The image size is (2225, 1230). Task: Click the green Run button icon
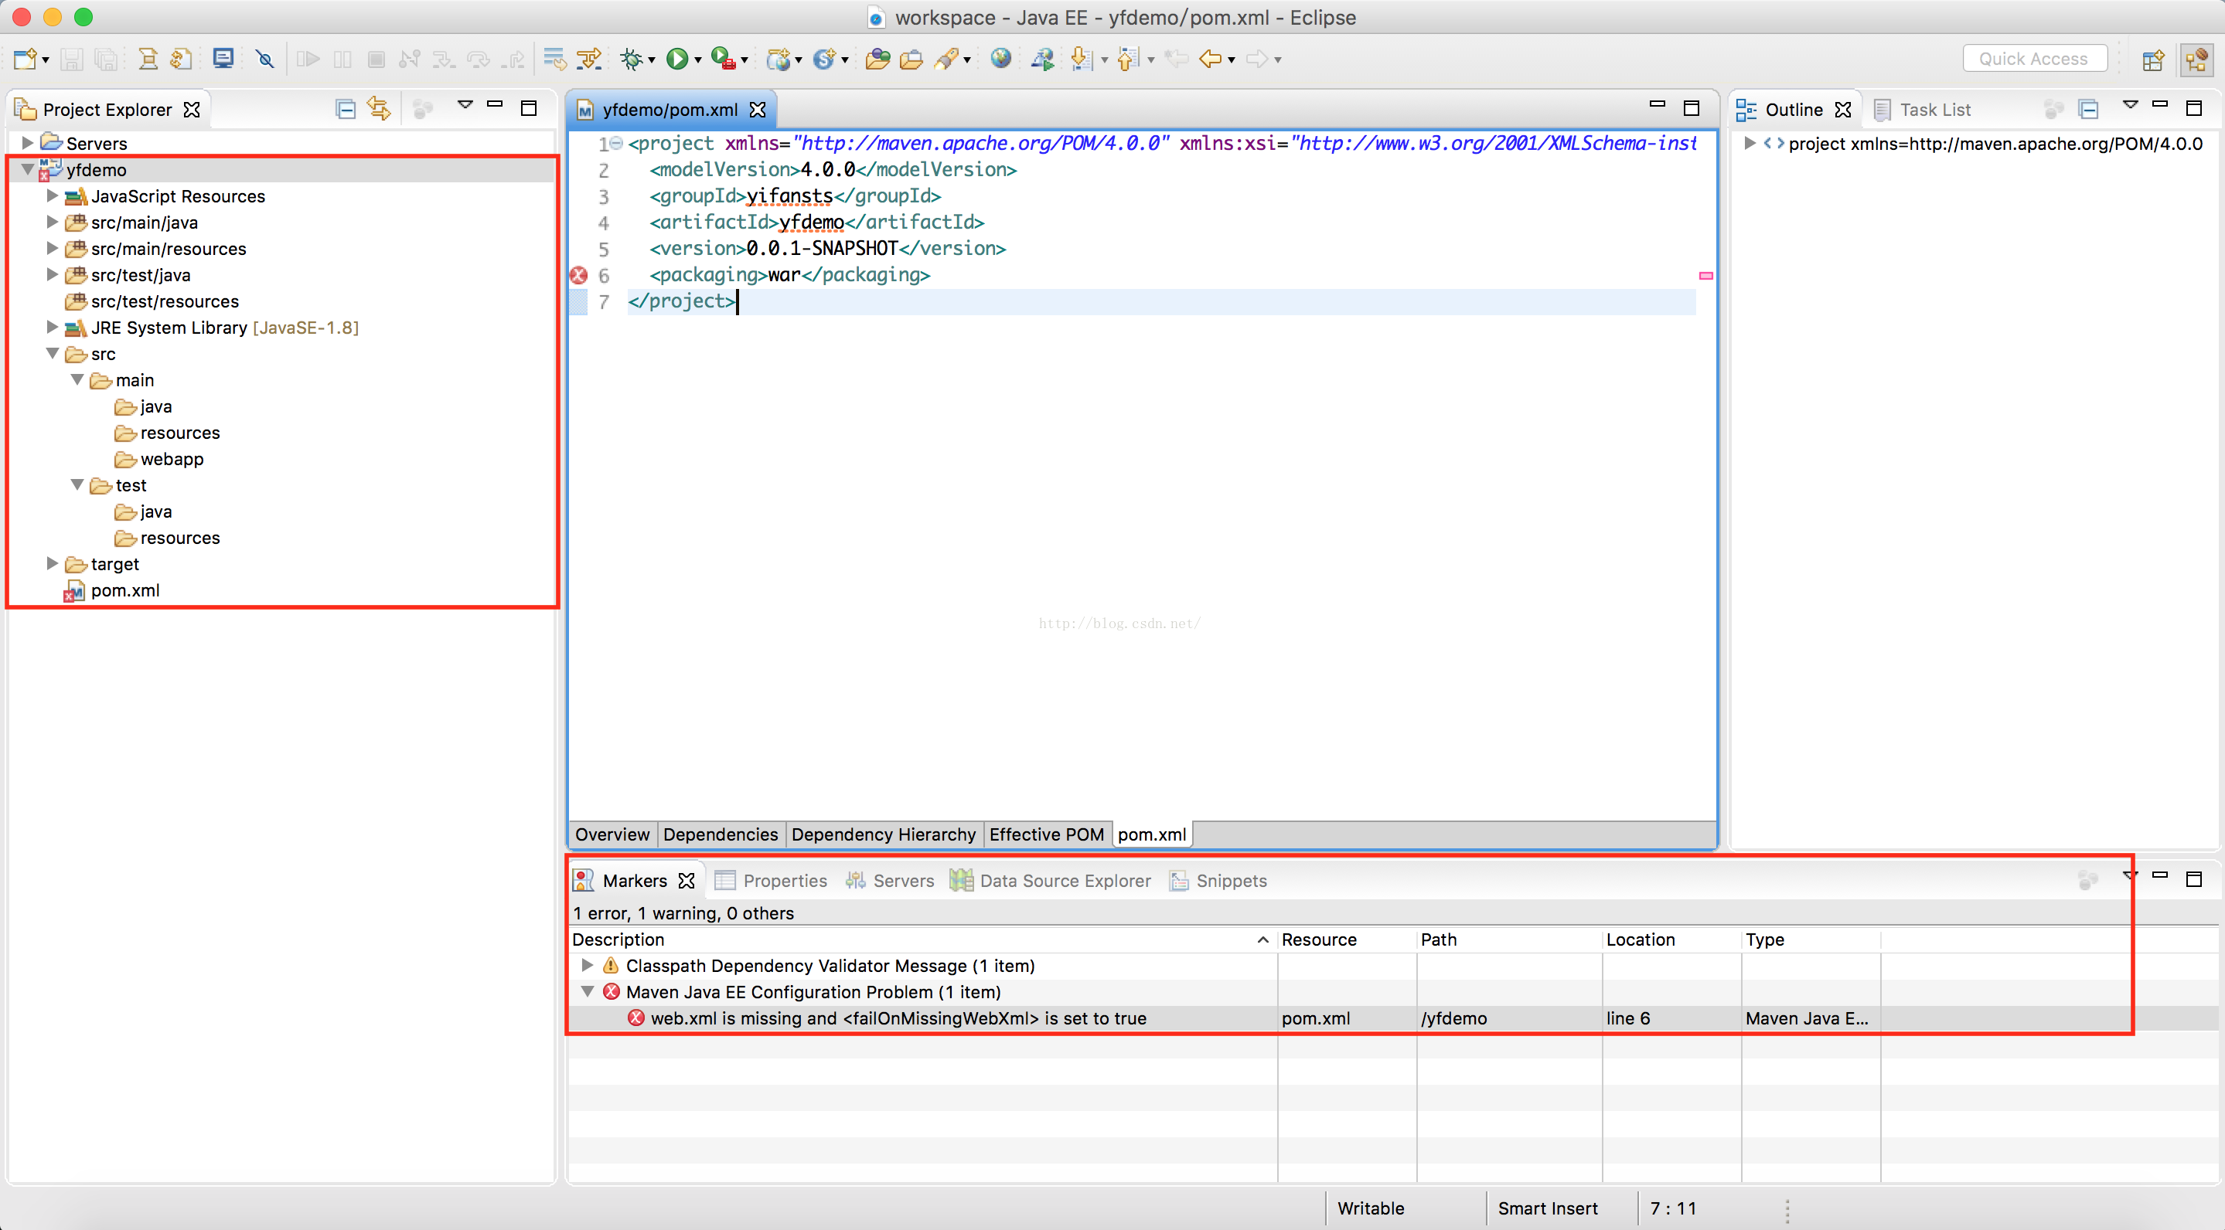click(x=677, y=59)
